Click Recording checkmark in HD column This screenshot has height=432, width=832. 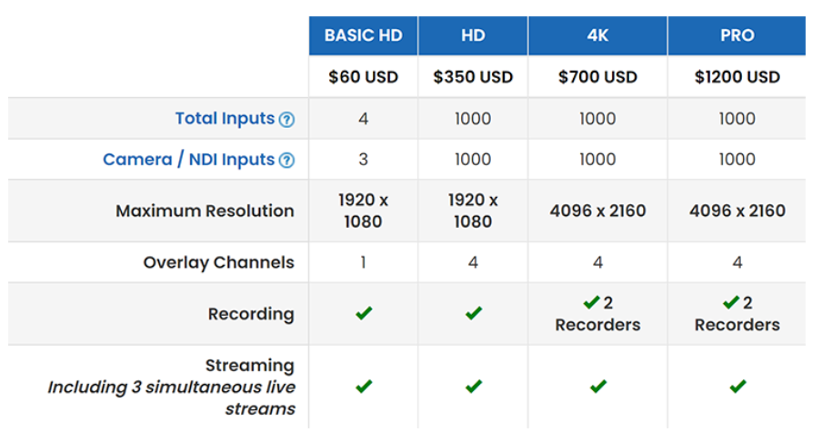474,313
